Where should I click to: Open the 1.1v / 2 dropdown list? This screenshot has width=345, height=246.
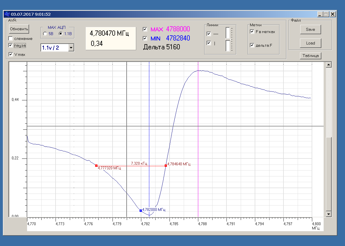click(71, 48)
